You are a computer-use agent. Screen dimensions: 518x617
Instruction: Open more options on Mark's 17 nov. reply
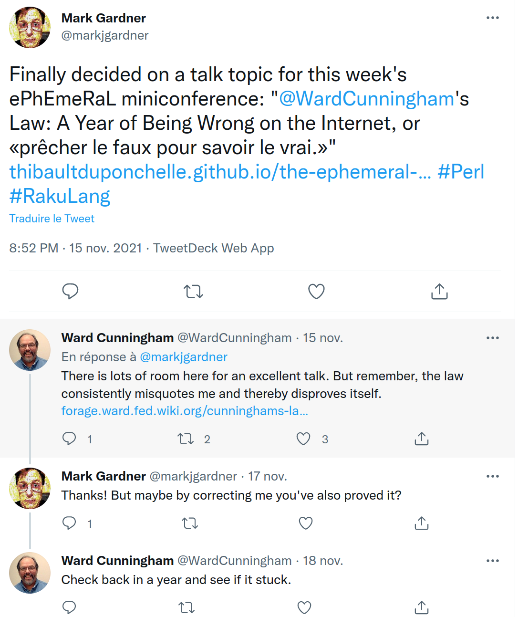pyautogui.click(x=492, y=476)
